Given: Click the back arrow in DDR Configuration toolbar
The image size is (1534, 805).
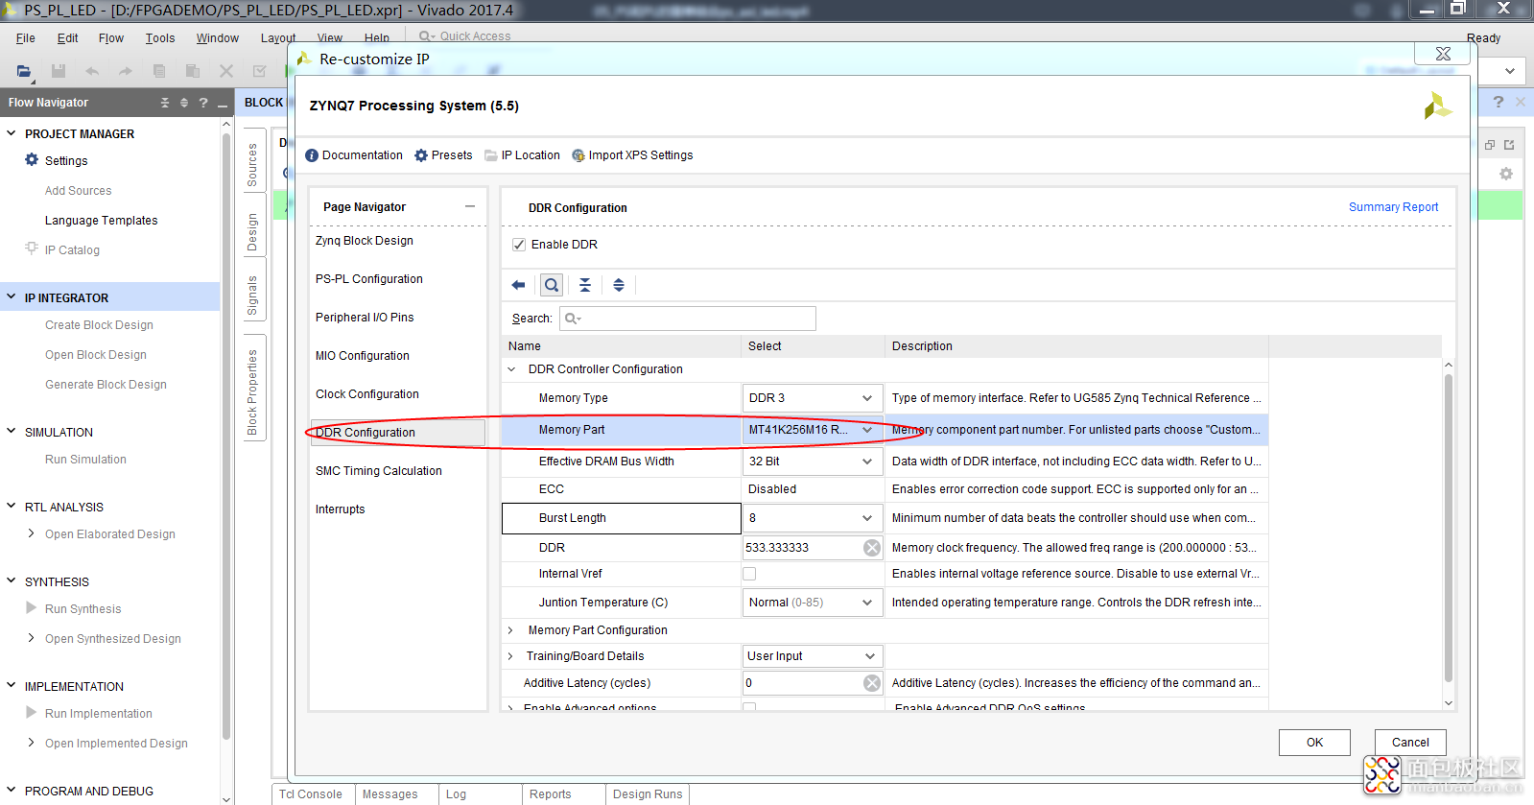Looking at the screenshot, I should coord(518,285).
